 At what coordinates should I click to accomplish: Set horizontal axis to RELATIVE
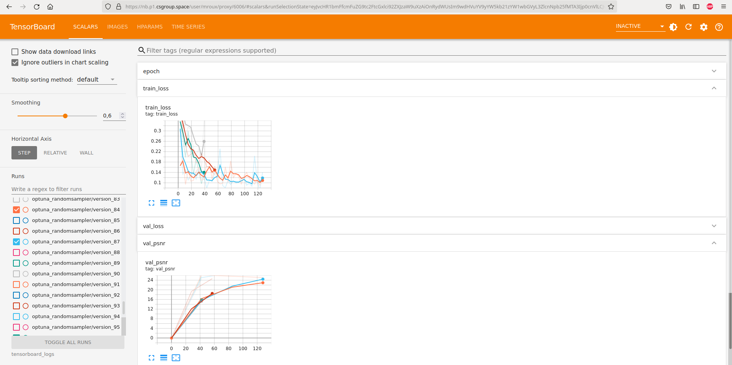[x=55, y=153]
